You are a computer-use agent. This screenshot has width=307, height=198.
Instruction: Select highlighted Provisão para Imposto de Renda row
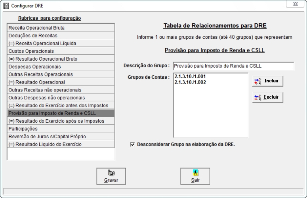(x=61, y=113)
